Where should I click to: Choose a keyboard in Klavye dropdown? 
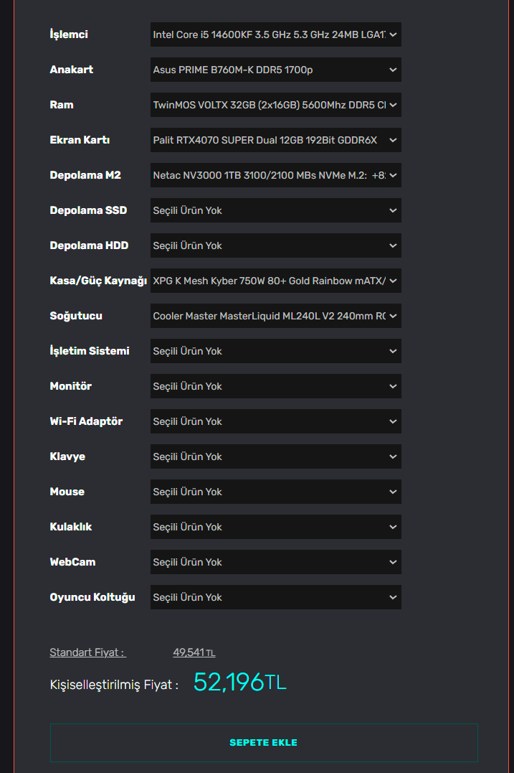pyautogui.click(x=275, y=456)
